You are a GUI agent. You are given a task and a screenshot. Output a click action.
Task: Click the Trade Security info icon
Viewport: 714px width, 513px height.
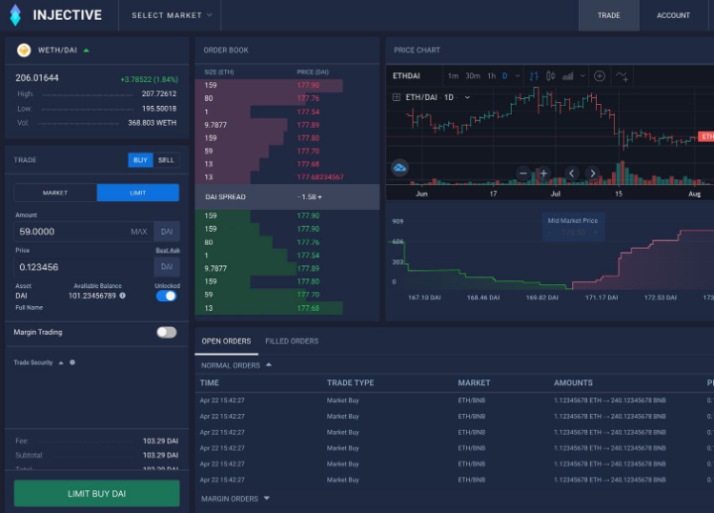pos(72,362)
